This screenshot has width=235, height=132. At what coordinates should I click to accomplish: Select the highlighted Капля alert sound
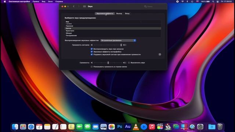pos(113,28)
